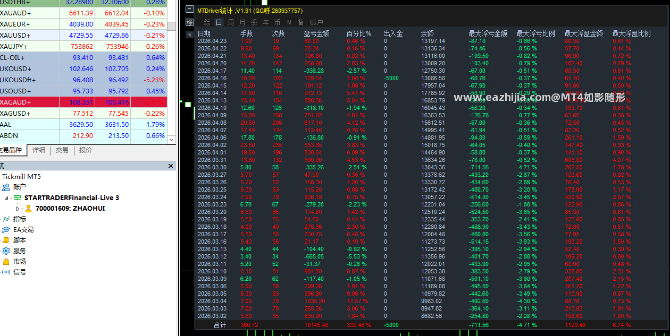Click the 日期 column header
This screenshot has height=336, width=670.
click(x=204, y=33)
